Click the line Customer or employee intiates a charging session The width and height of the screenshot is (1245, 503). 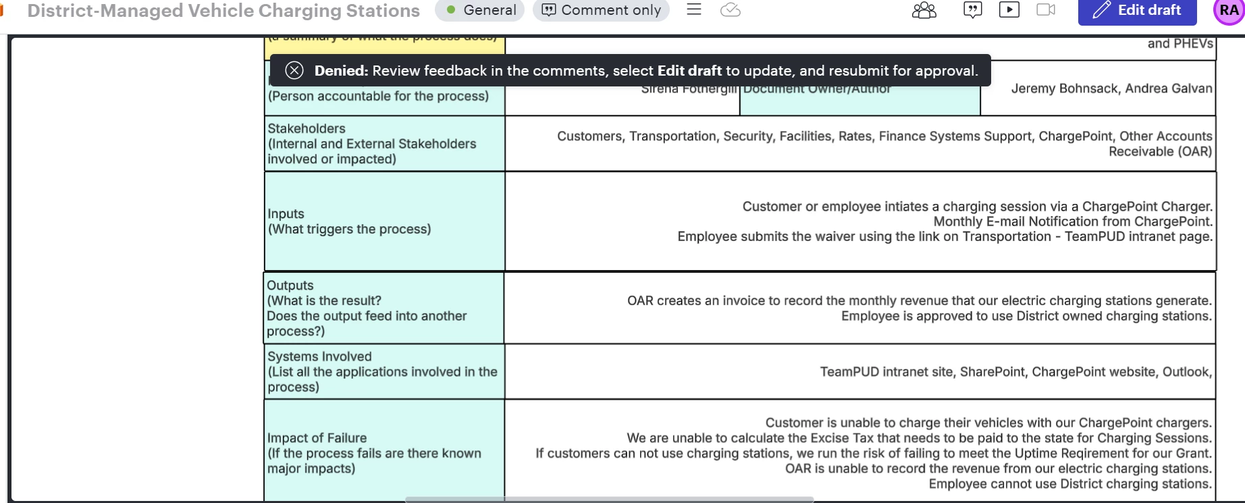point(977,207)
